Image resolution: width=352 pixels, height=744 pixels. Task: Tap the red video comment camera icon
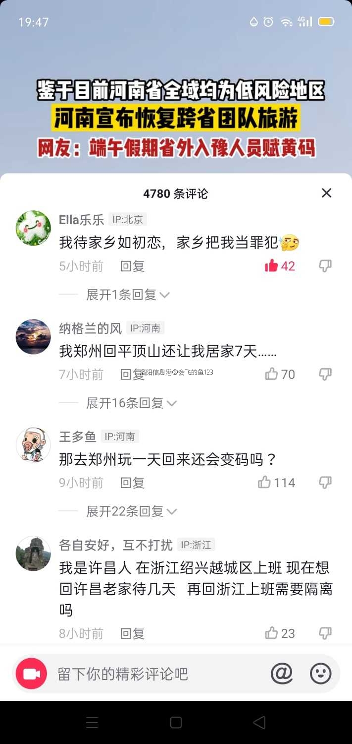click(31, 674)
